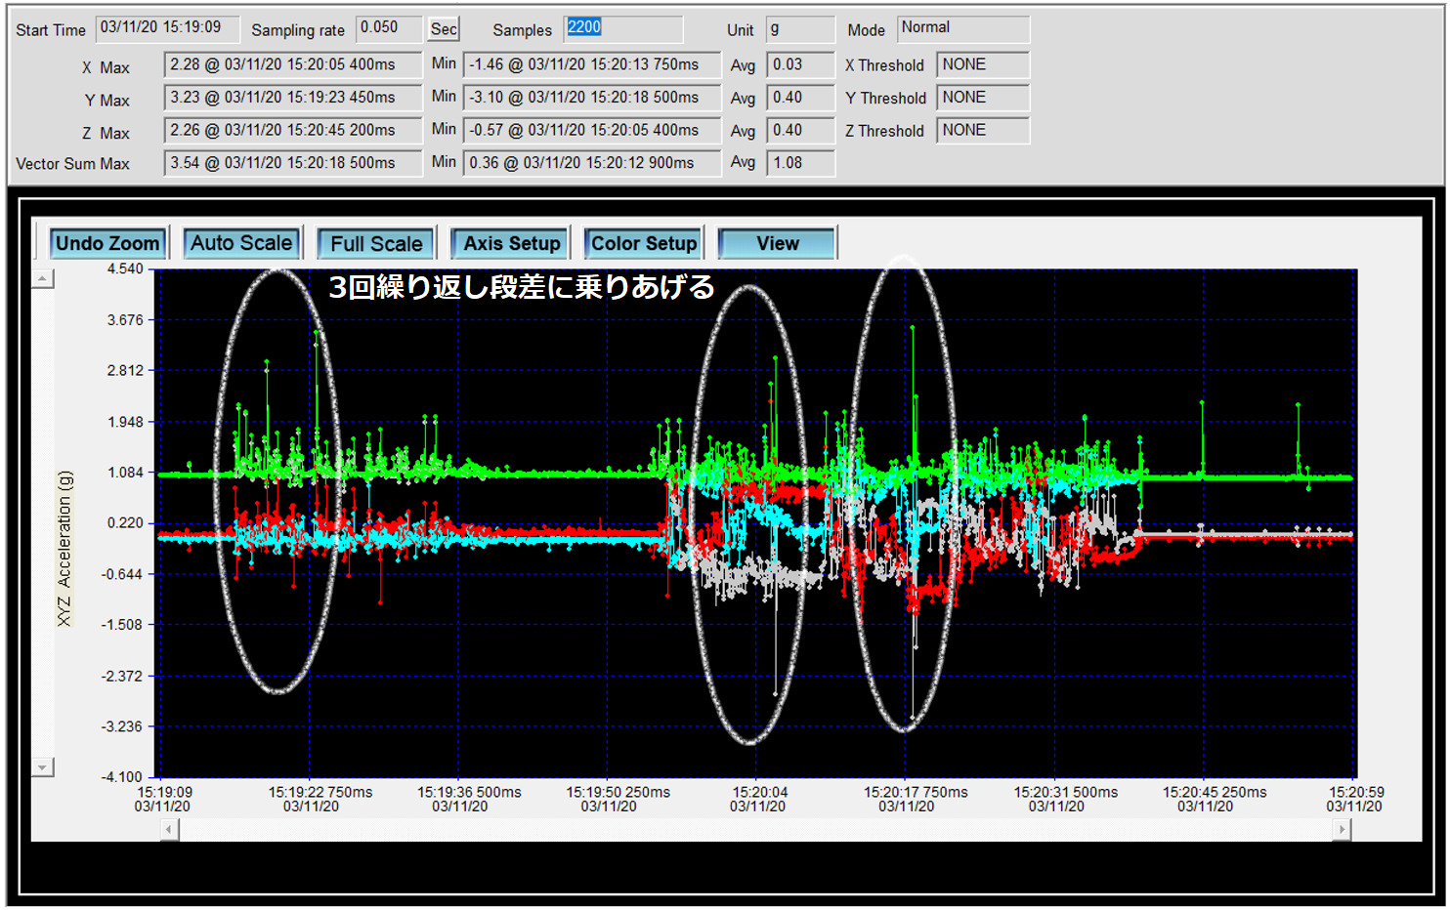Viewport: 1450px width, 910px height.
Task: Click the 4.540 y-axis label
Action: (x=125, y=269)
